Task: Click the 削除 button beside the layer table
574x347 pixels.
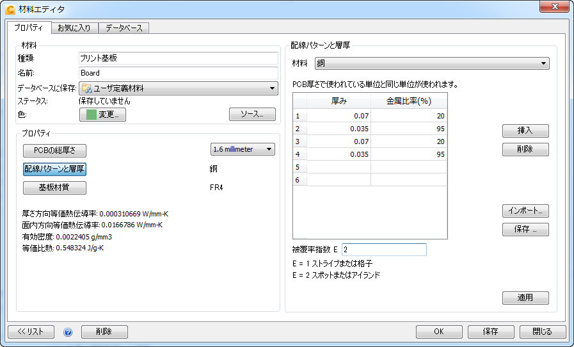Action: pos(525,149)
